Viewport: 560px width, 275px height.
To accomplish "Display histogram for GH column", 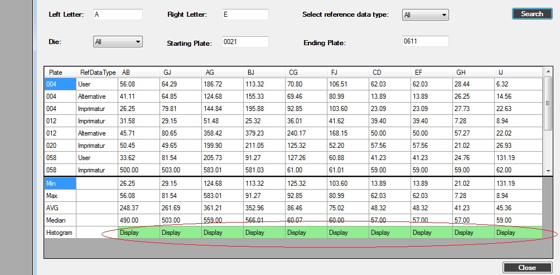I will pos(473,233).
